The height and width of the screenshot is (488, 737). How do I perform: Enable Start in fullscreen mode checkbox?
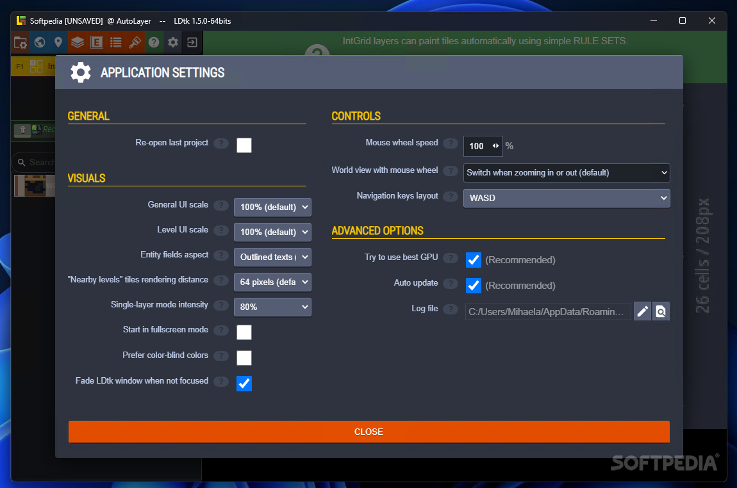point(244,332)
